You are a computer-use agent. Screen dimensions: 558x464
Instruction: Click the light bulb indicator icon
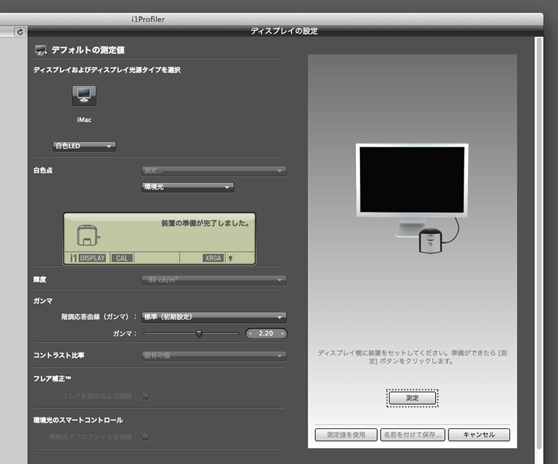pos(230,258)
